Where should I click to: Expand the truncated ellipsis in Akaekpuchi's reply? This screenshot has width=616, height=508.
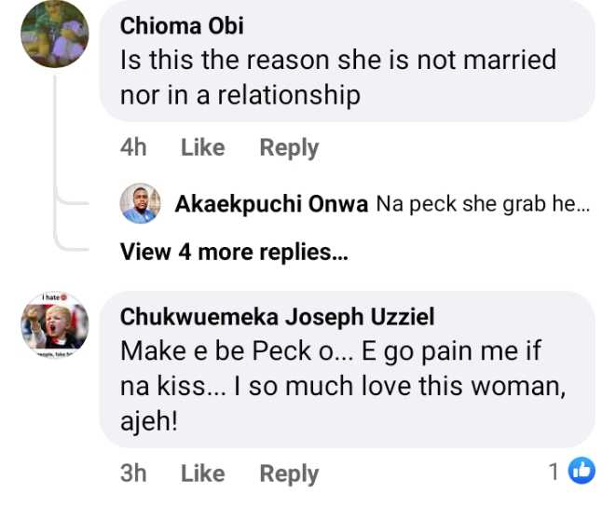tap(583, 205)
